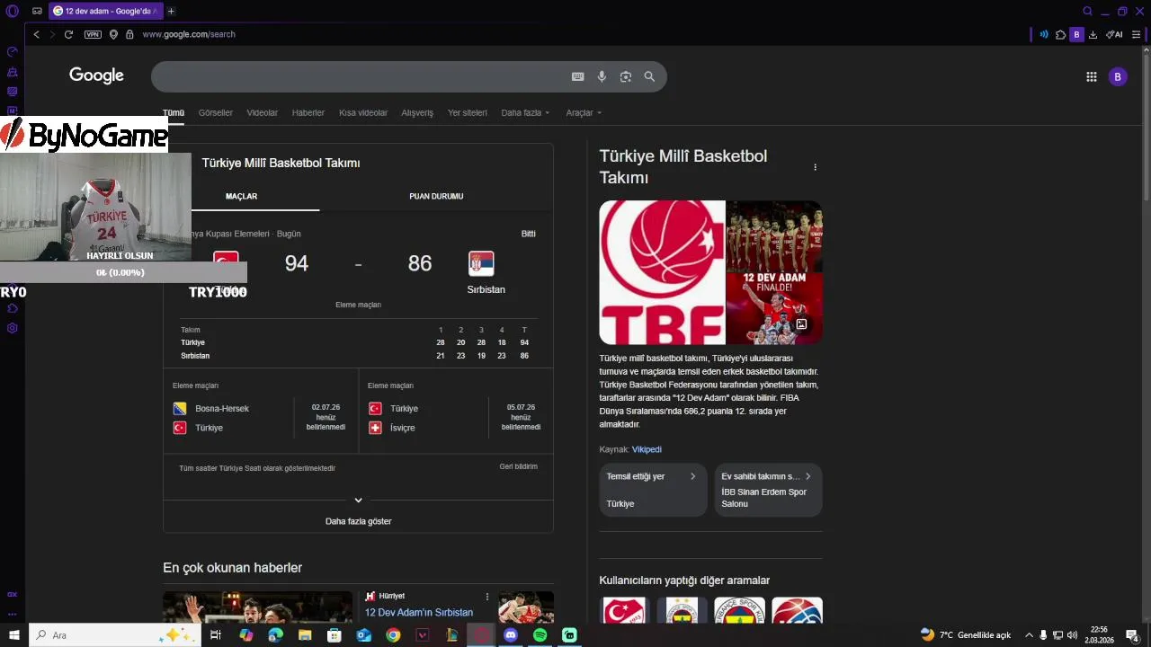Open Opera sidebar speed dial icon
Screen dimensions: 1151x647
(x=13, y=51)
